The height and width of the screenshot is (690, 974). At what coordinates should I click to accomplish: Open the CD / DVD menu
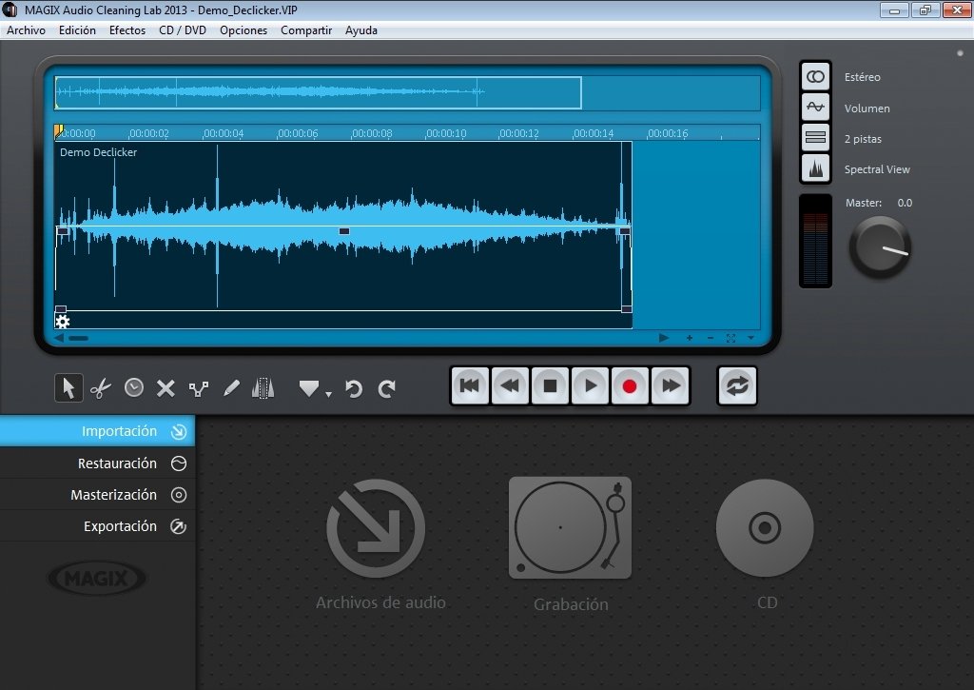point(183,30)
